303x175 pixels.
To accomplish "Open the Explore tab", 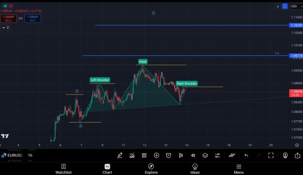I will (x=151, y=169).
